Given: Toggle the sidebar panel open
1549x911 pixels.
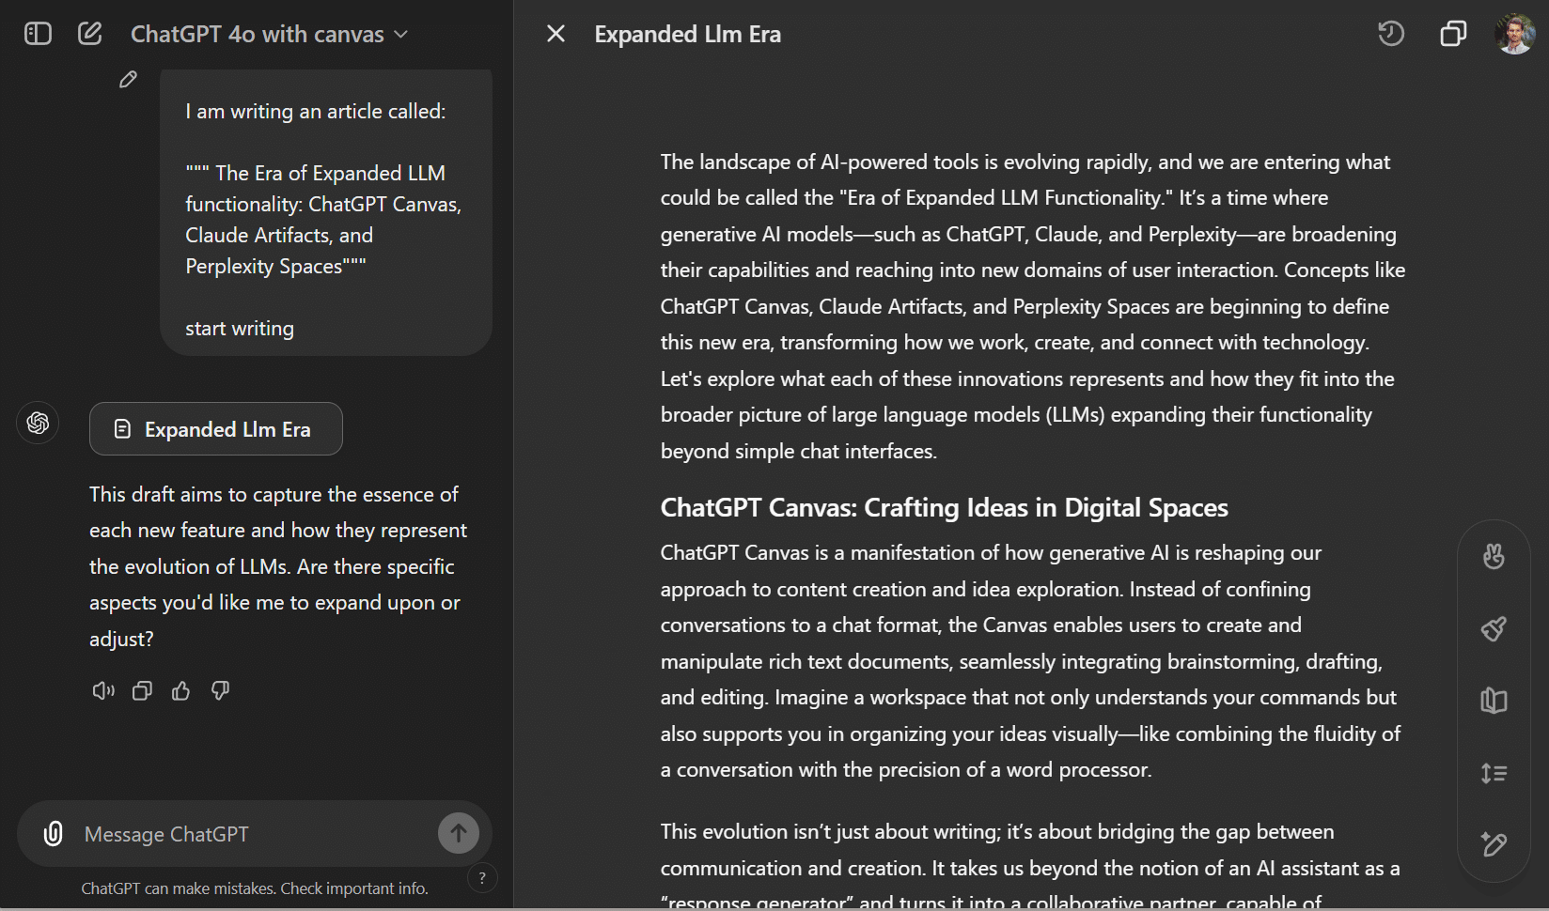Looking at the screenshot, I should (38, 33).
